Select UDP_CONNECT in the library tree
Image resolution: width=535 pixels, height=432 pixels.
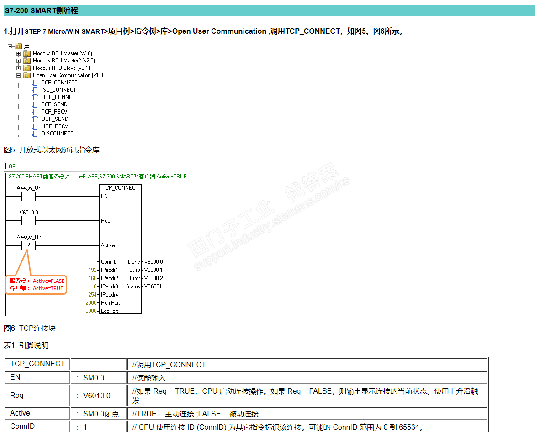coord(60,97)
